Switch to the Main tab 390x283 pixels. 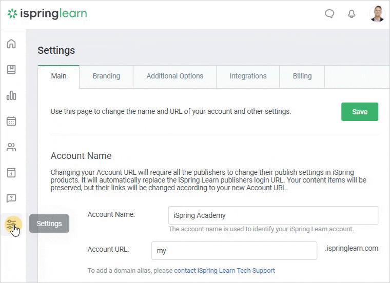59,76
